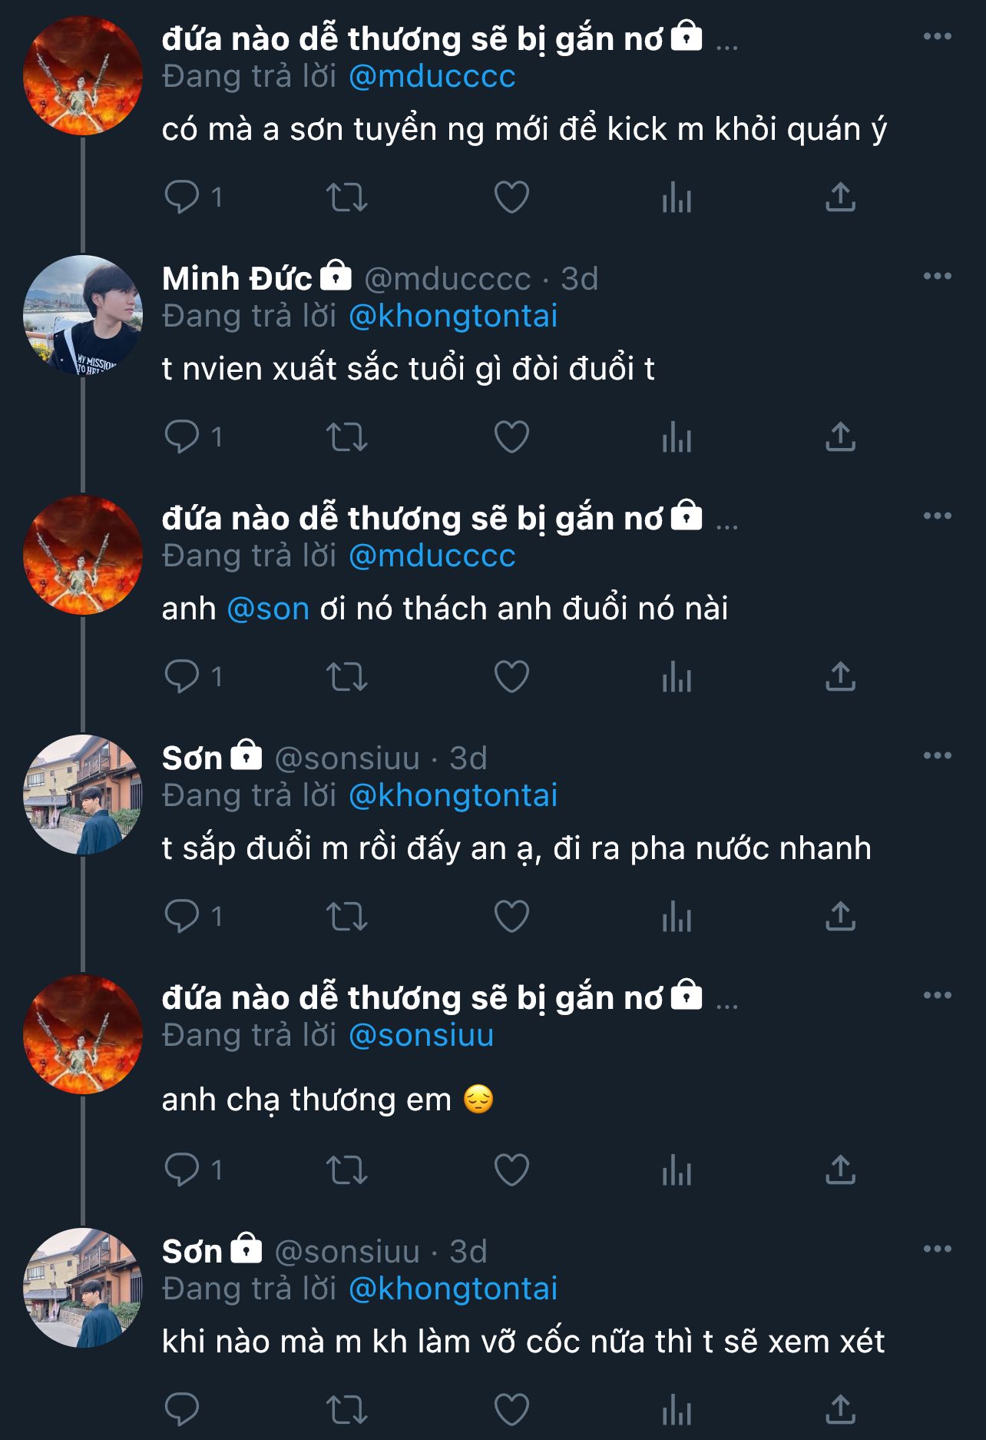
Task: Share Minh Đức's tweet
Action: [x=840, y=437]
